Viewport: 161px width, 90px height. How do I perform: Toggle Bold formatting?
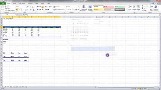click(x=17, y=10)
